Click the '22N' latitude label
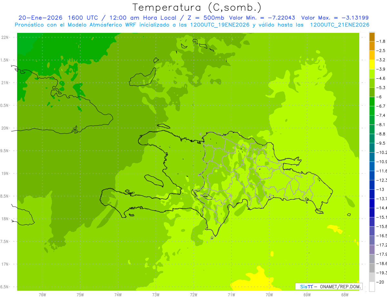 5,37
